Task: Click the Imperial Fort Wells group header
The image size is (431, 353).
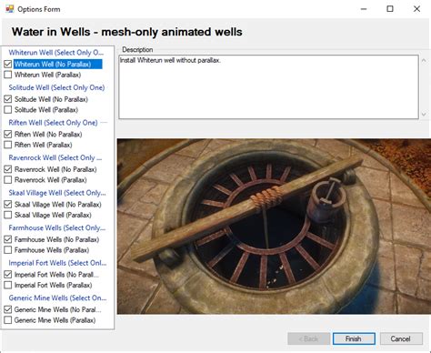Action: (57, 263)
